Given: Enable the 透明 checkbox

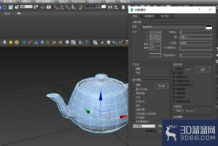Looking at the screenshot, I should click(134, 85).
